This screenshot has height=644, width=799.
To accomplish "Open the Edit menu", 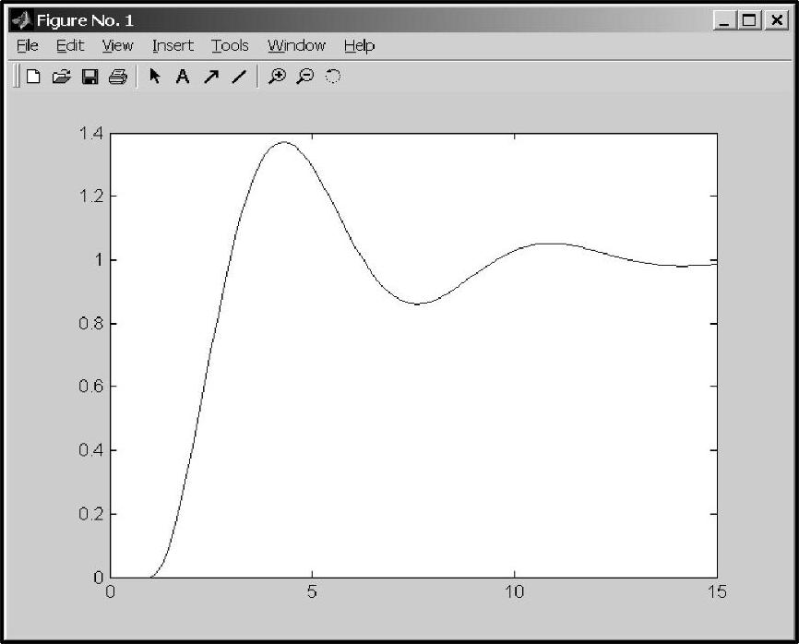I will [70, 46].
